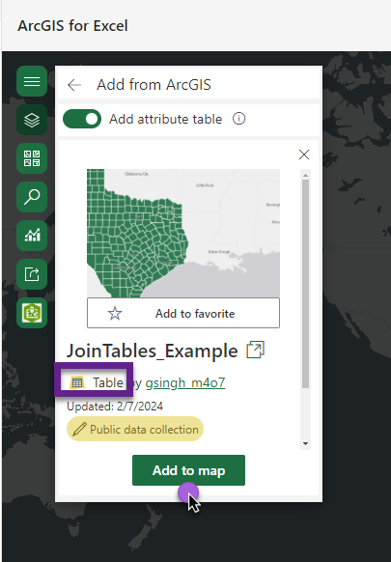This screenshot has height=562, width=391.
Task: Toggle the Add attribute table switch
Action: pos(82,119)
